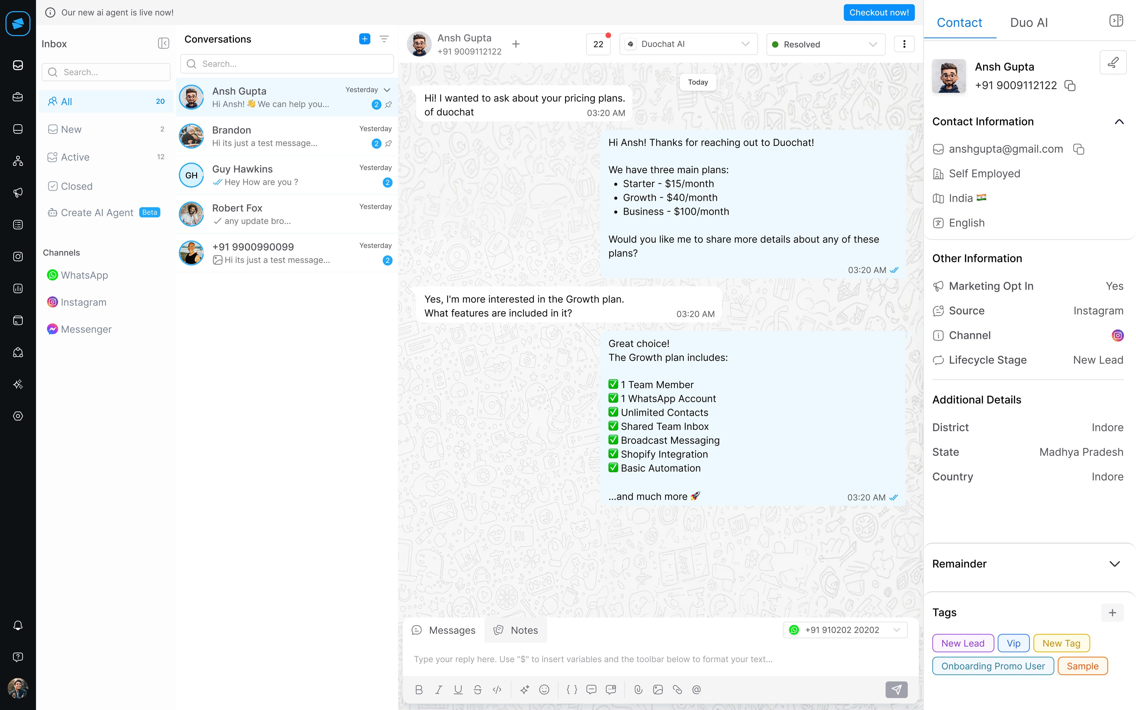The width and height of the screenshot is (1136, 710).
Task: Open the conversations filter icon
Action: pos(384,39)
